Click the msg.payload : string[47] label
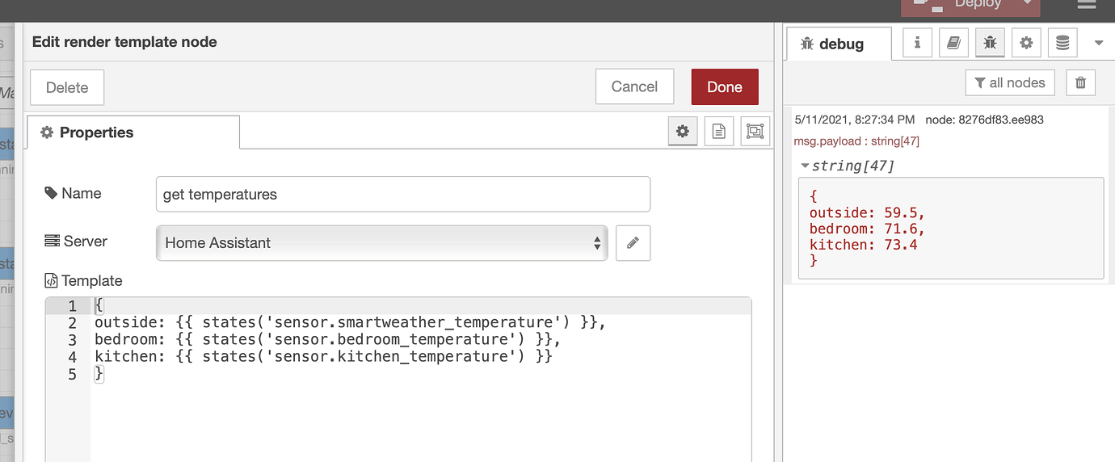 856,141
